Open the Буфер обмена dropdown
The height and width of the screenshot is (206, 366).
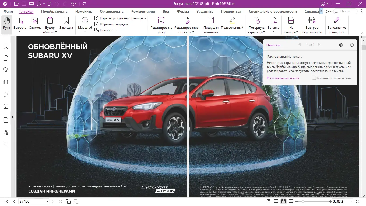click(56, 32)
